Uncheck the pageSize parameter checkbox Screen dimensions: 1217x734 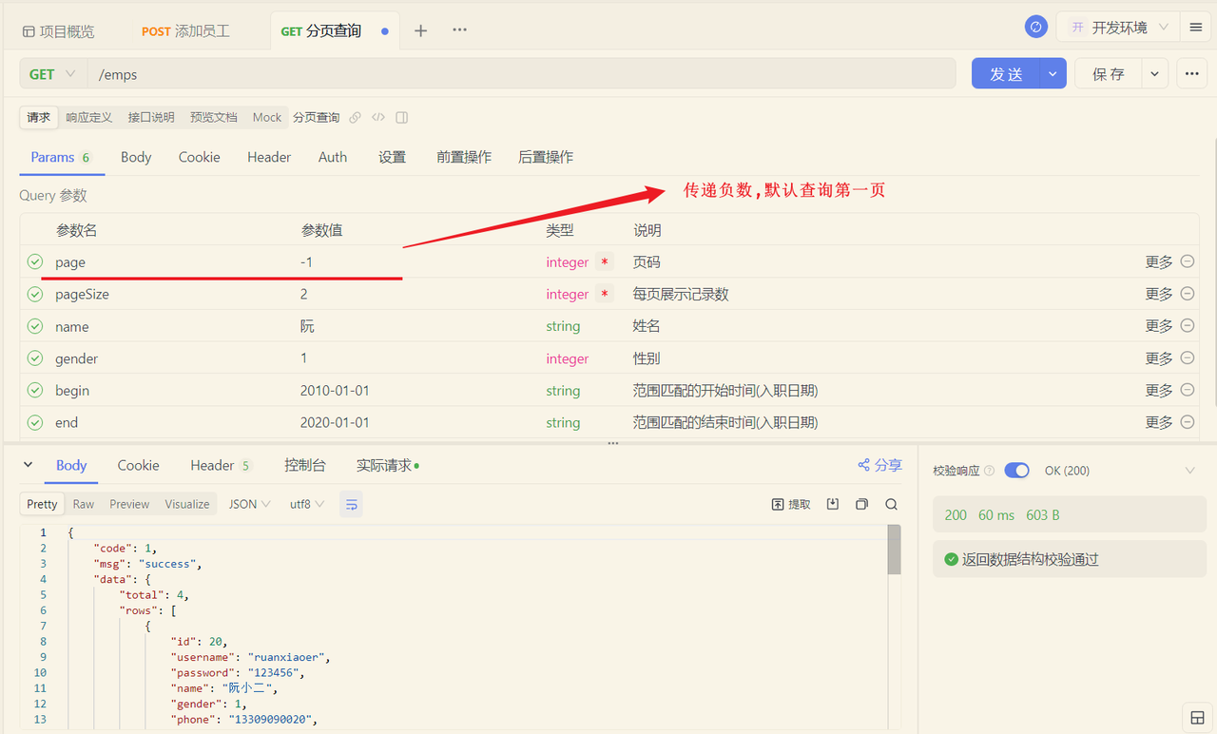[x=35, y=294]
